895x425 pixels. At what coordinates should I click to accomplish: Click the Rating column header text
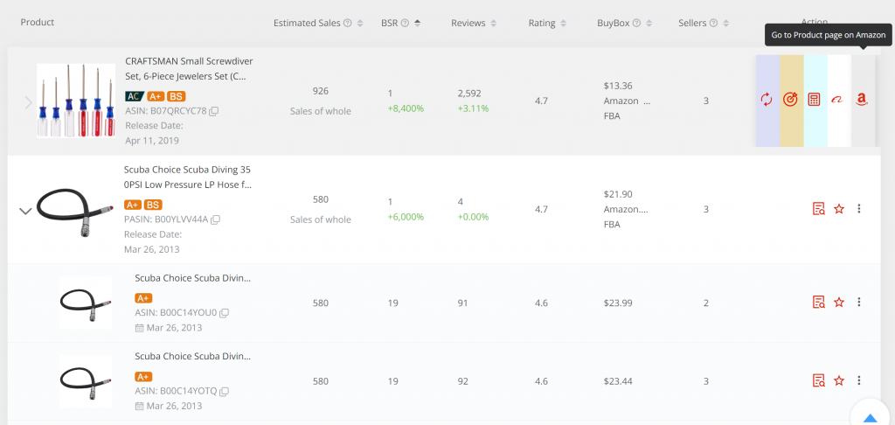click(x=542, y=24)
